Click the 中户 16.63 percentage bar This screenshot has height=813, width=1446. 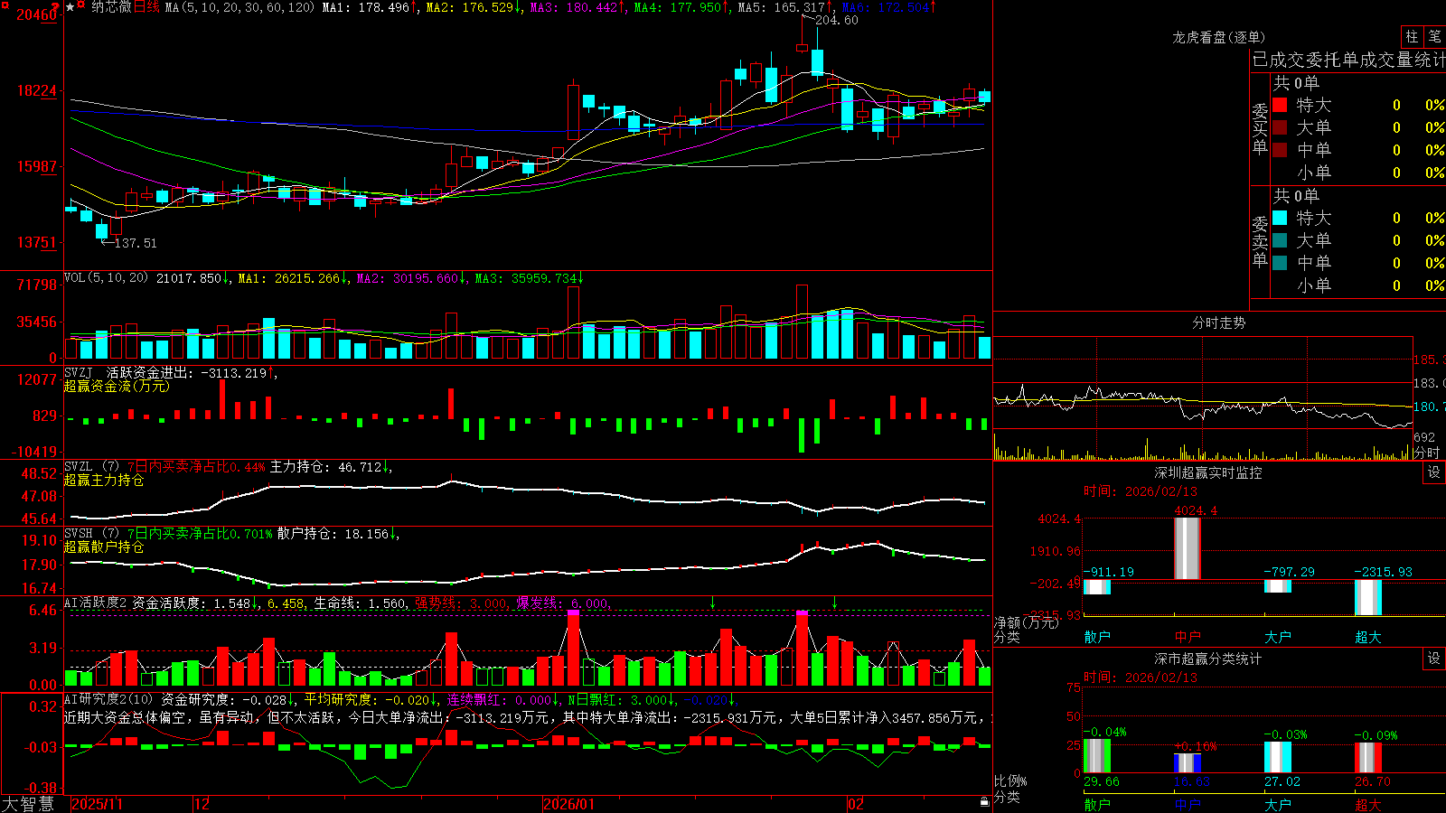1187,763
